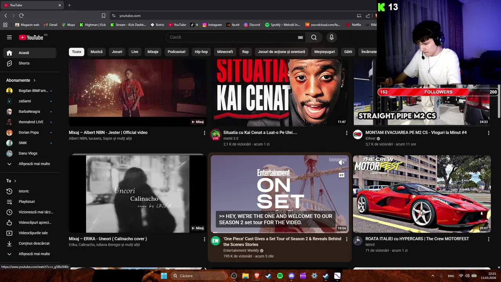501x282 pixels.
Task: Open therealred LIVE subscription
Action: pos(30,122)
